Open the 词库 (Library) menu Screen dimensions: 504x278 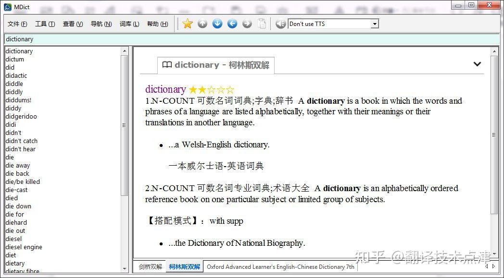(129, 23)
